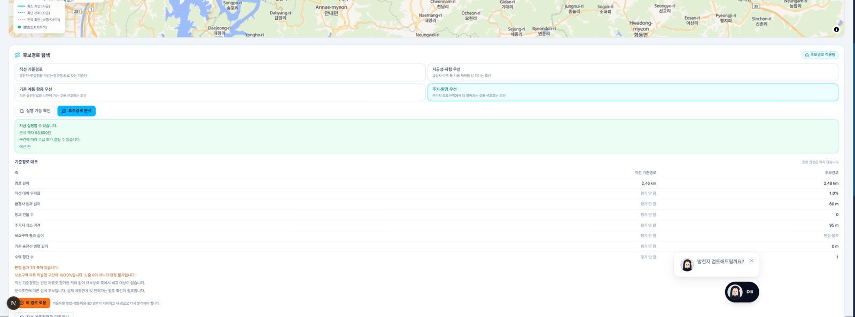Click the 직선 기준경로 되돌리기 button
Viewport: 855px width, 317px height.
pyautogui.click(x=44, y=315)
